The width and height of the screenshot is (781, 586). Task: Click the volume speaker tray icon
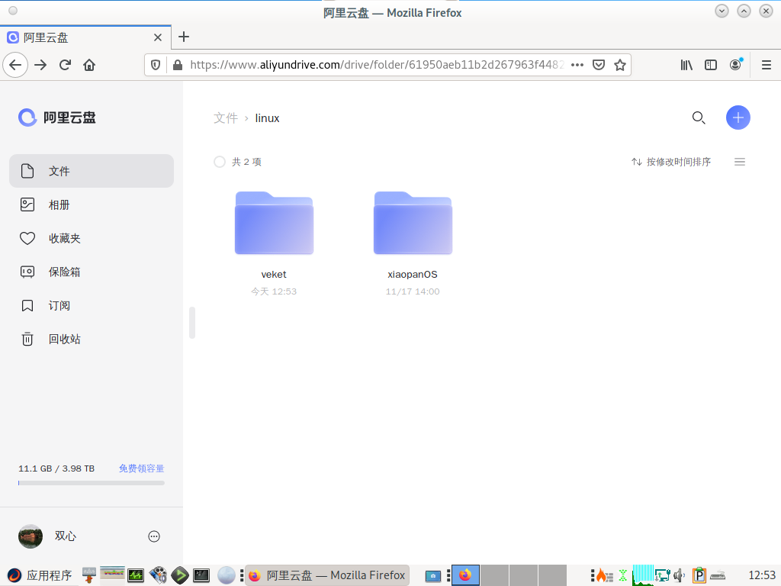(679, 575)
